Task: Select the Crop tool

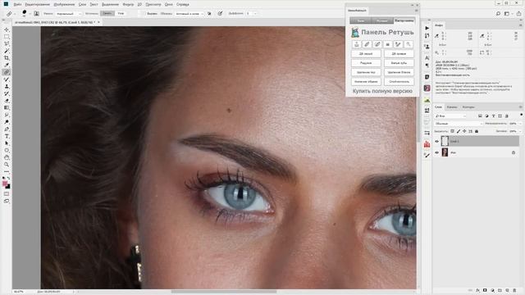Action: [7, 58]
